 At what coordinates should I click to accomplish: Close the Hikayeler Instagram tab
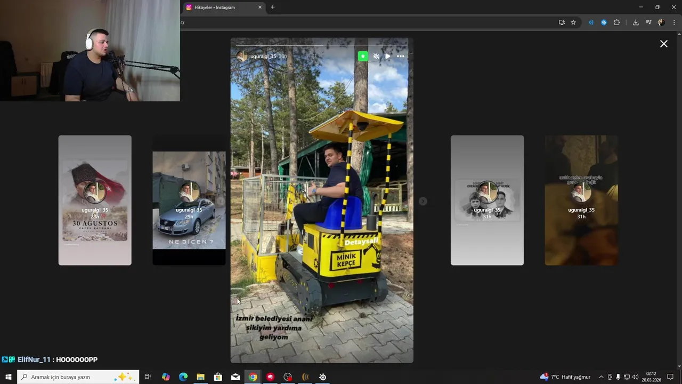click(260, 7)
